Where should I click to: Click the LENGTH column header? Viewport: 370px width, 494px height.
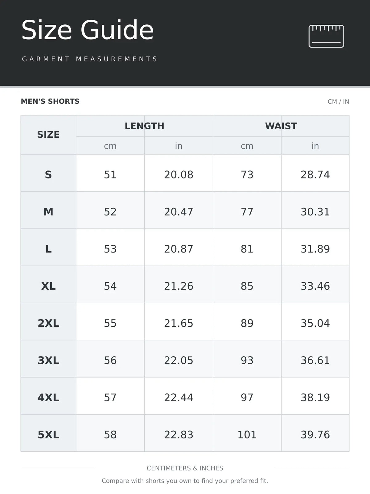point(144,126)
